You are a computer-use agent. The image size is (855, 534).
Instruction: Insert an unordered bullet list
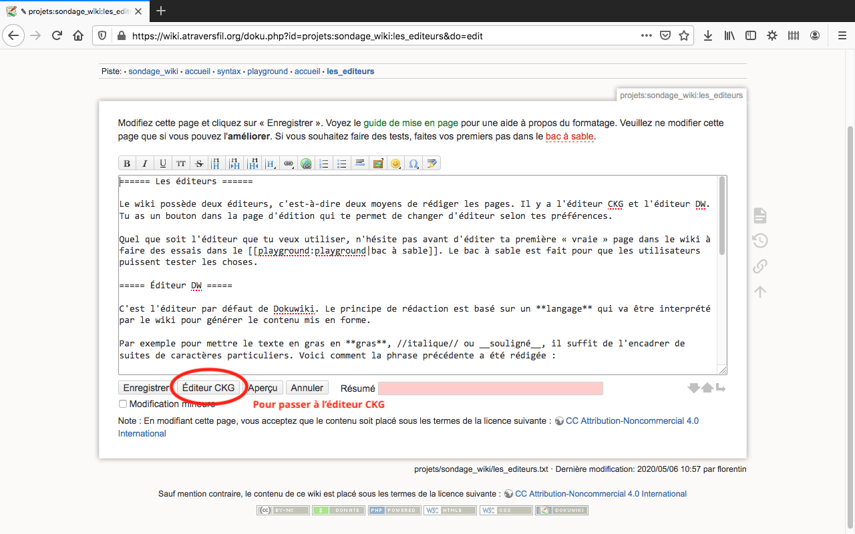pyautogui.click(x=342, y=164)
